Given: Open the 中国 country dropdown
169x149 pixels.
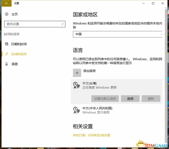Looking at the screenshot, I should click(x=118, y=34).
